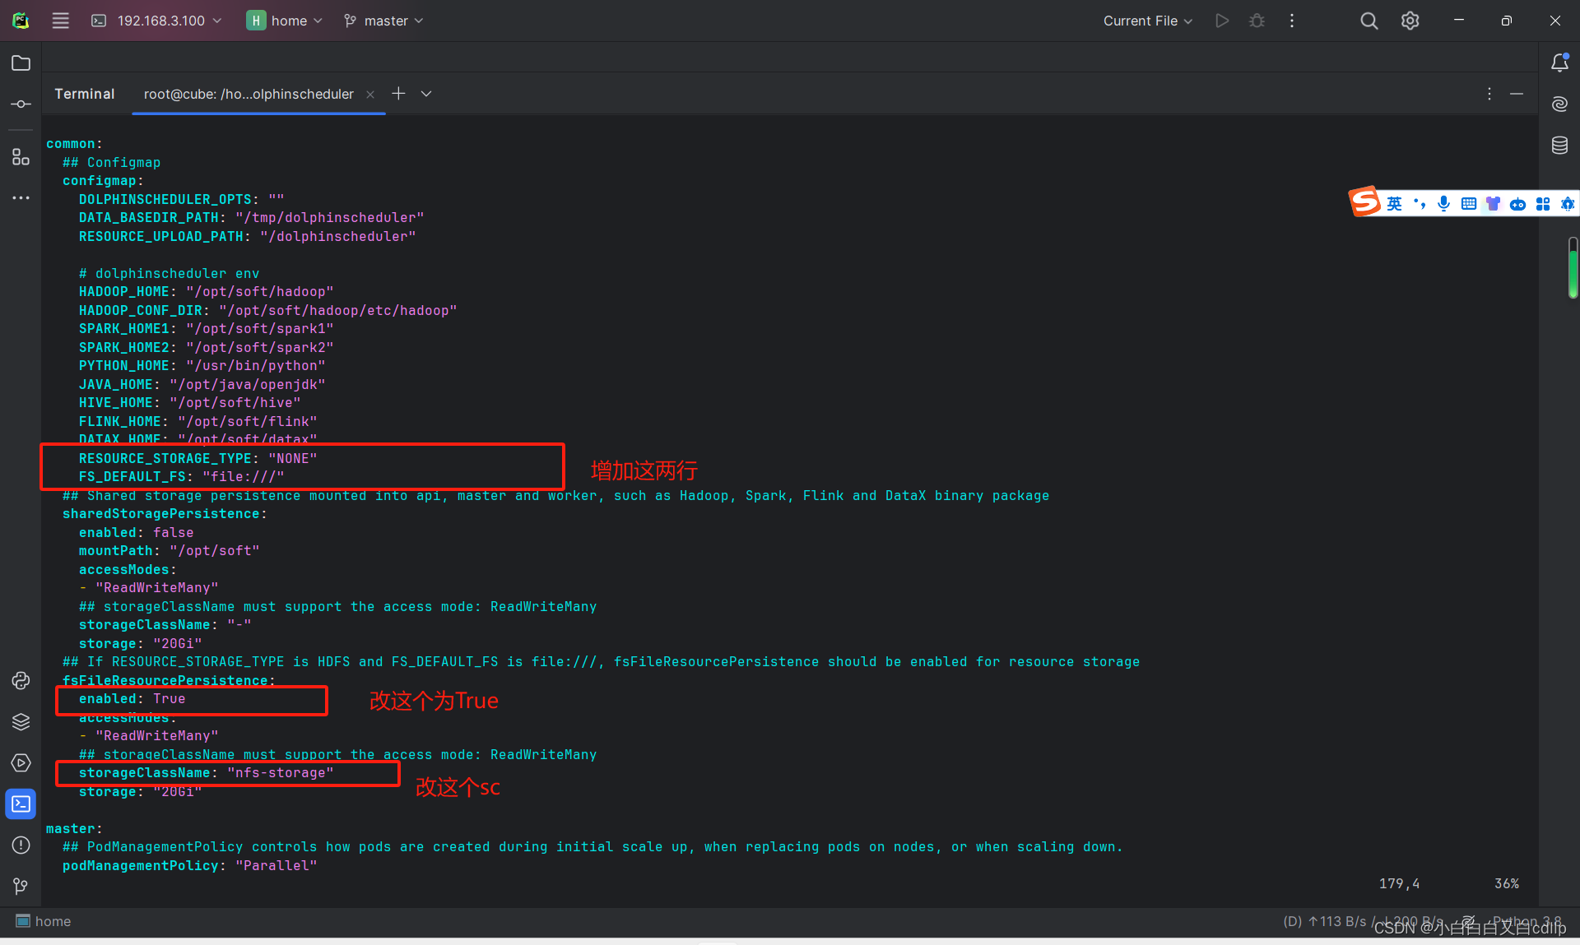Open the Settings/Gear icon
Screen dimensions: 1580x945
[1410, 21]
